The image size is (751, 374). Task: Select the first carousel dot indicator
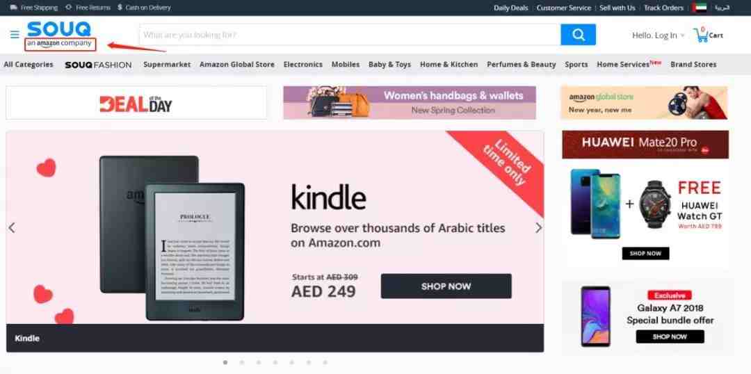click(225, 362)
